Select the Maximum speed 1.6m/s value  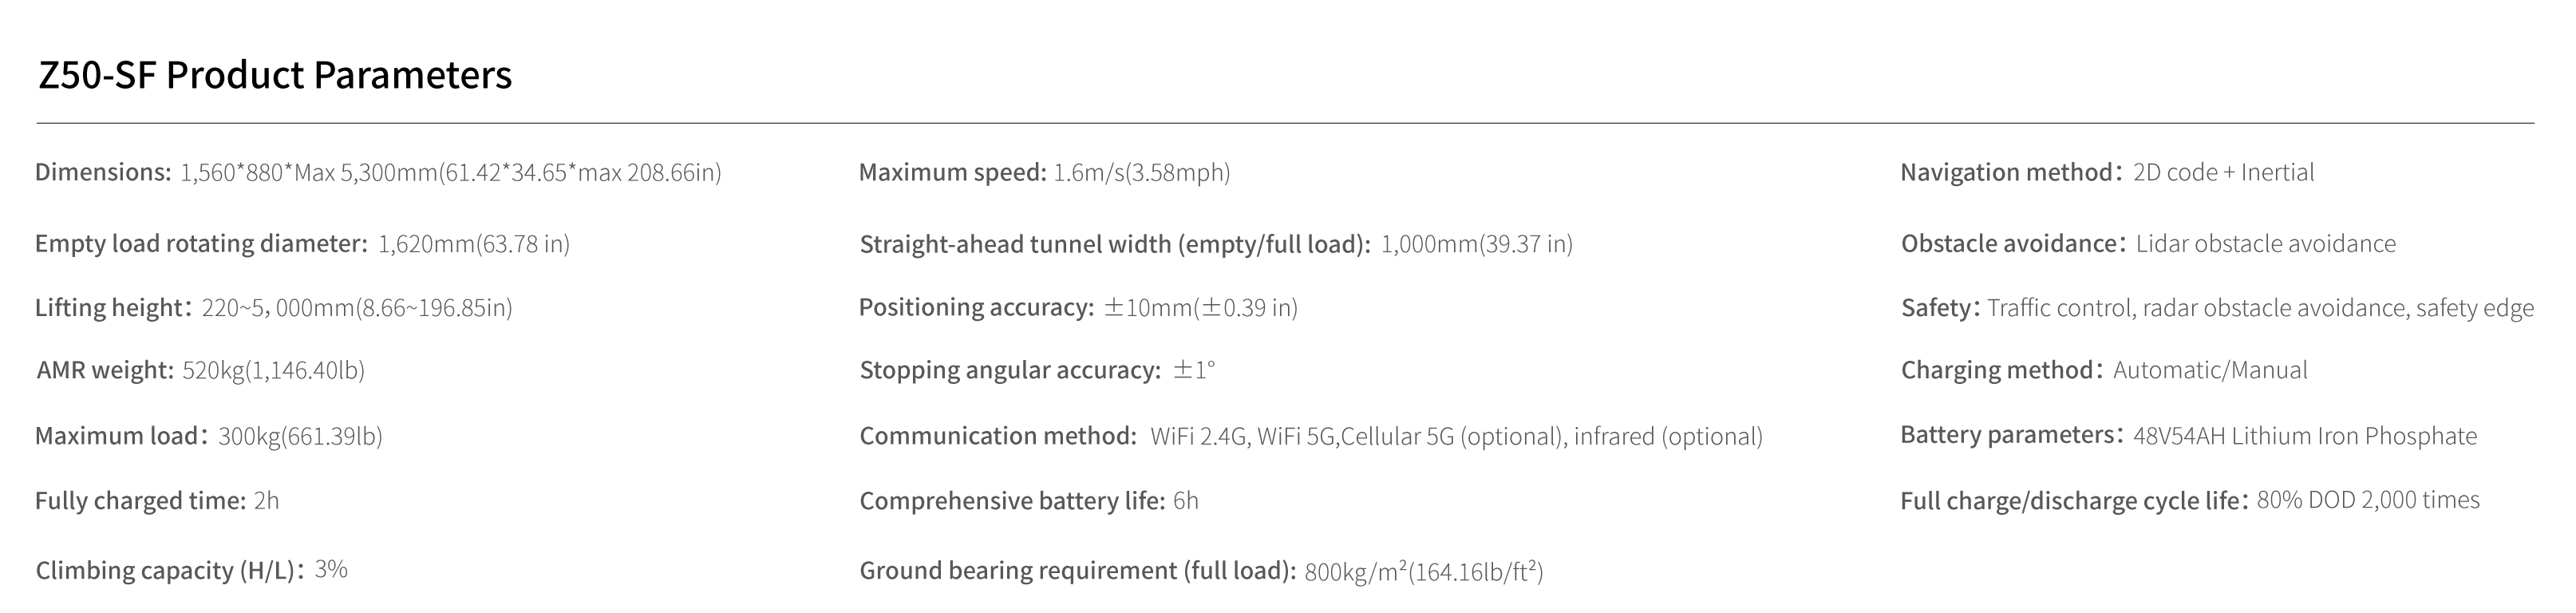1142,173
